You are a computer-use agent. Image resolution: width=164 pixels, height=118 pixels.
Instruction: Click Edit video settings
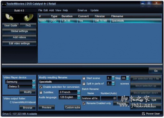click(19, 43)
